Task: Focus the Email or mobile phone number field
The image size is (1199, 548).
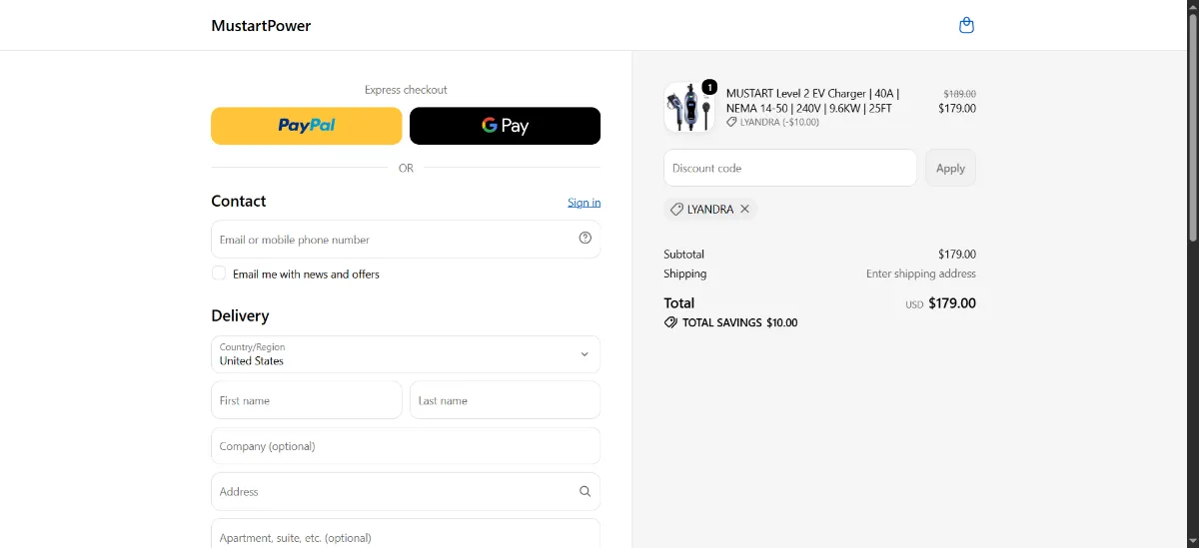Action: coord(406,239)
